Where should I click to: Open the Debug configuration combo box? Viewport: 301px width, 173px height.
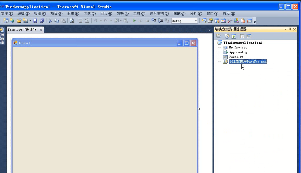[184, 21]
